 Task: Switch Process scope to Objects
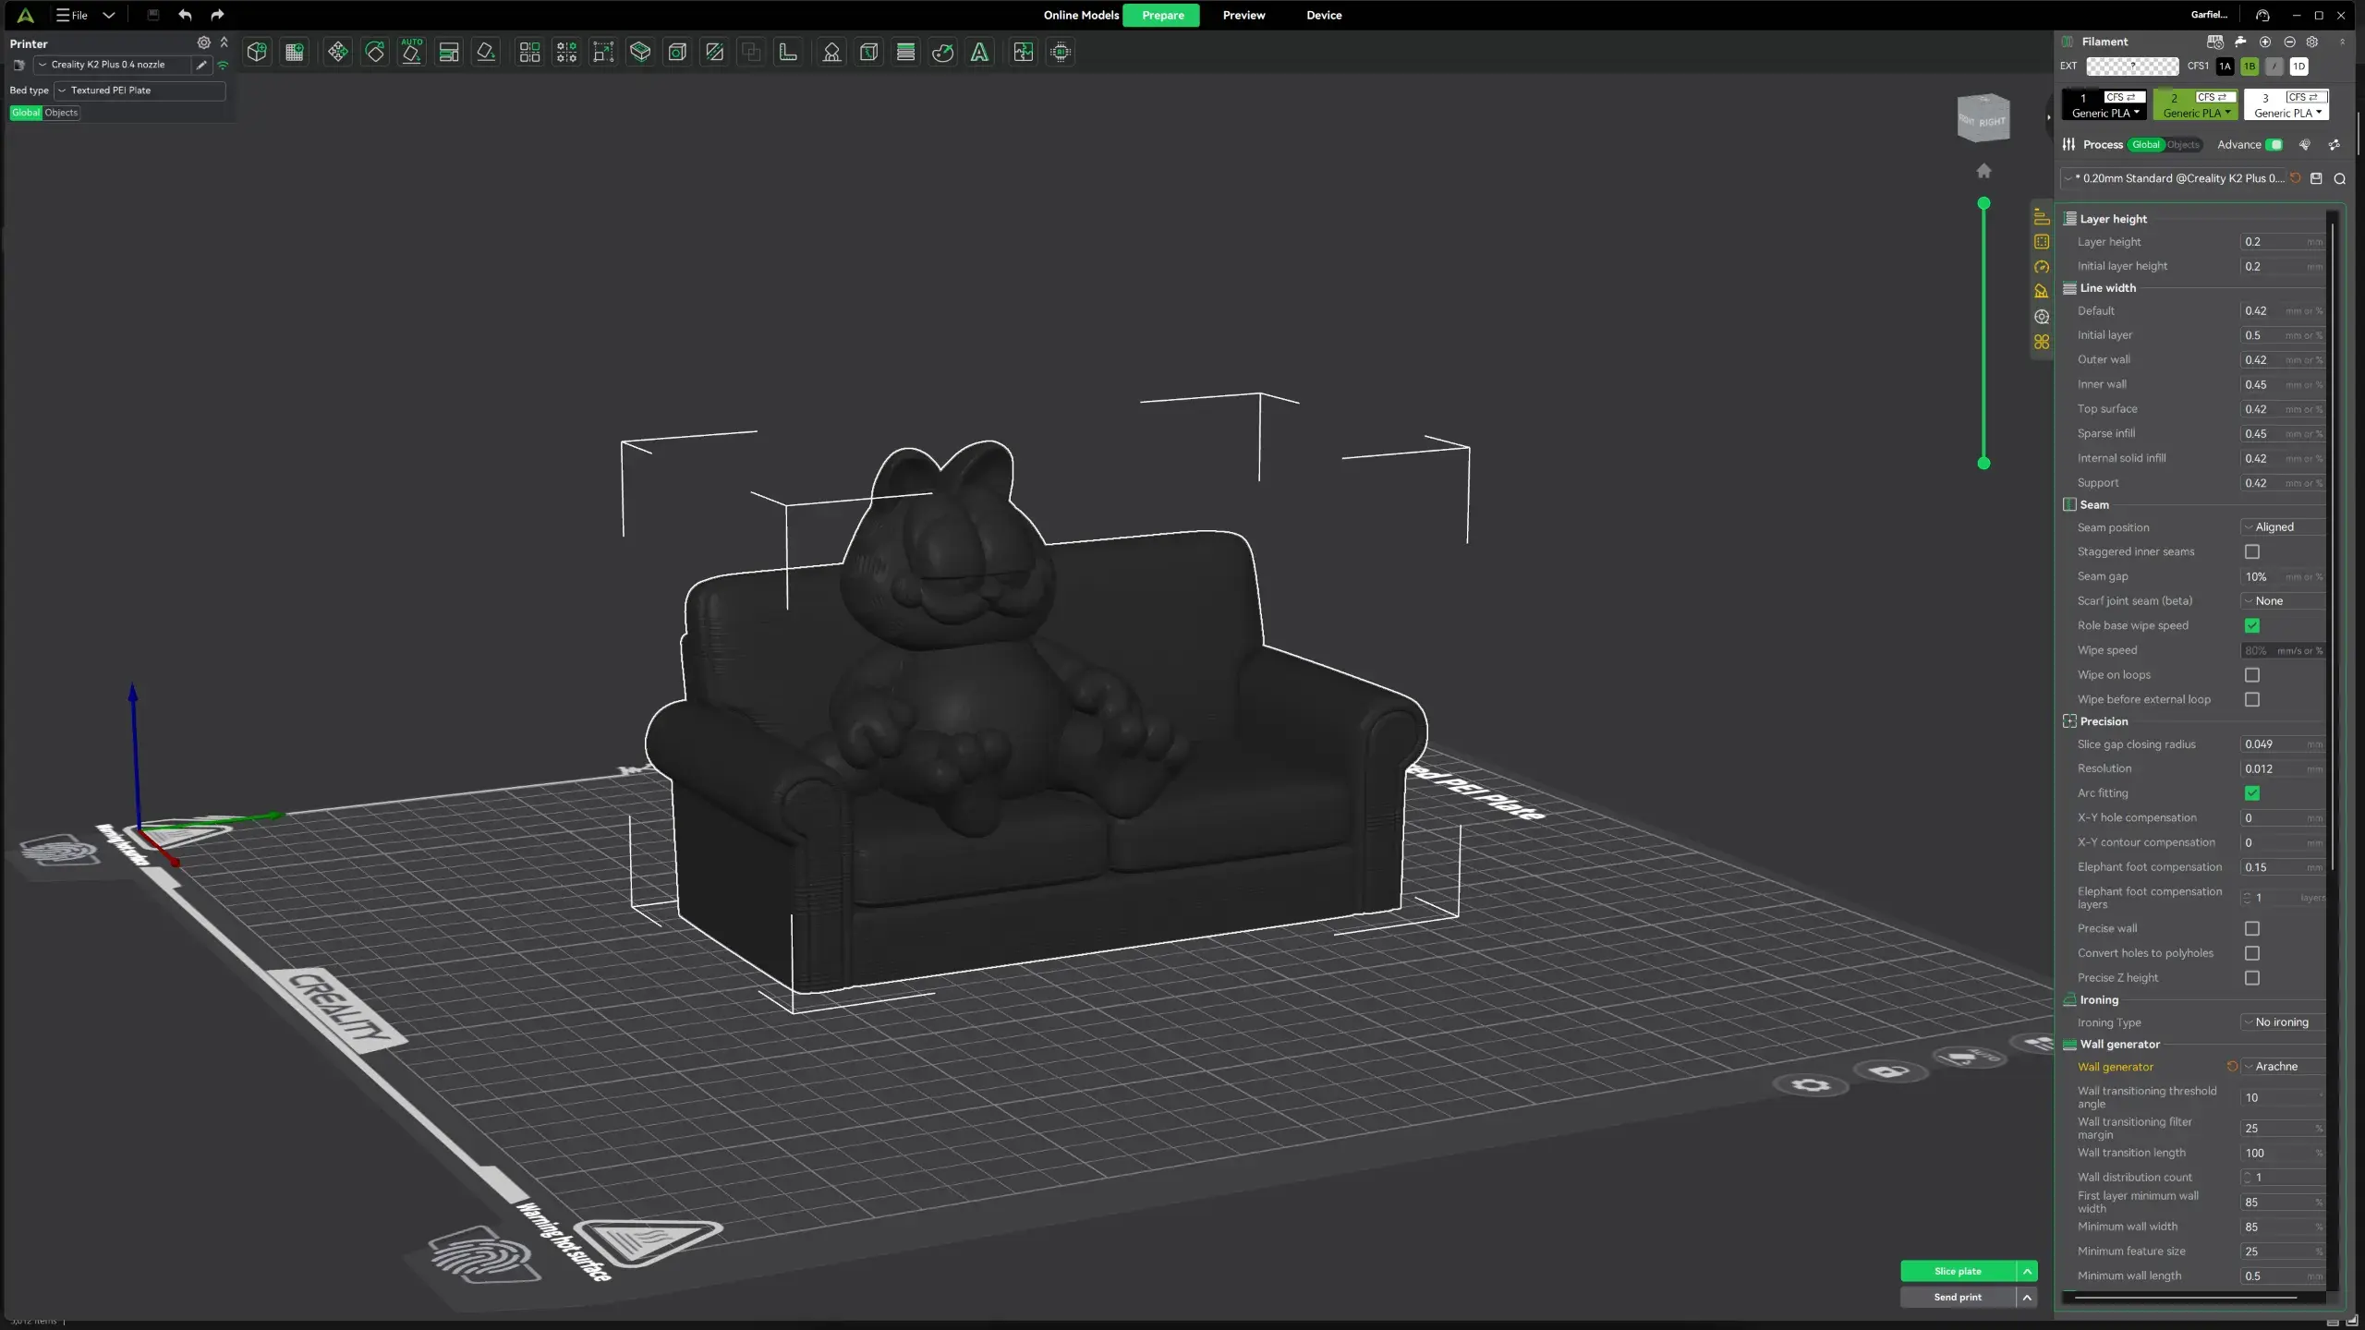click(2183, 145)
